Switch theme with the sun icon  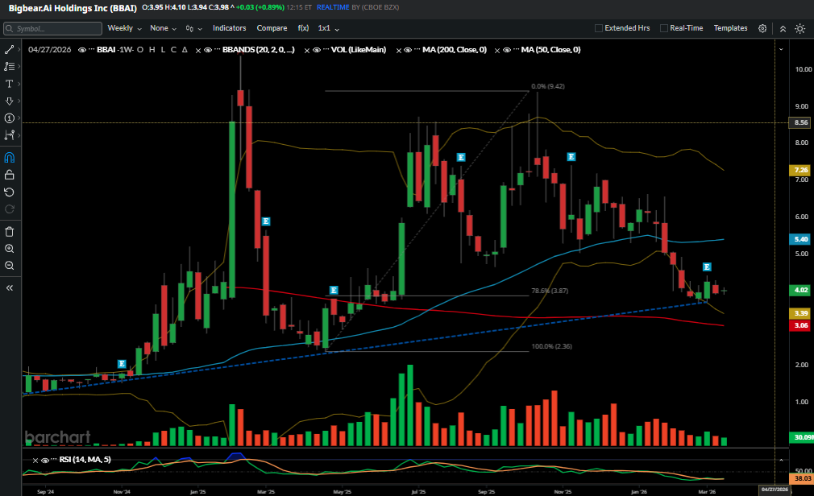pos(800,28)
